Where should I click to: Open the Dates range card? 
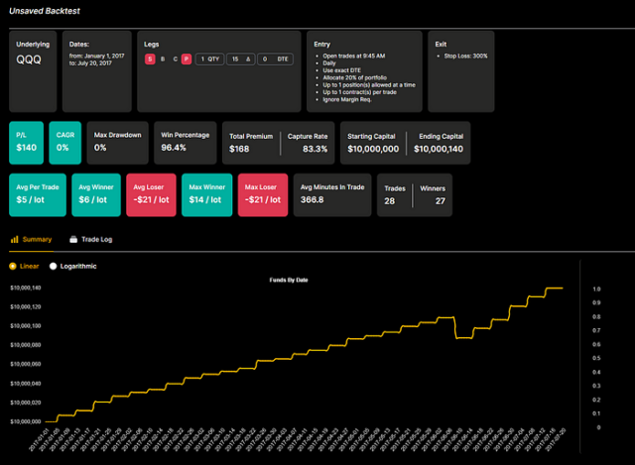(x=98, y=71)
